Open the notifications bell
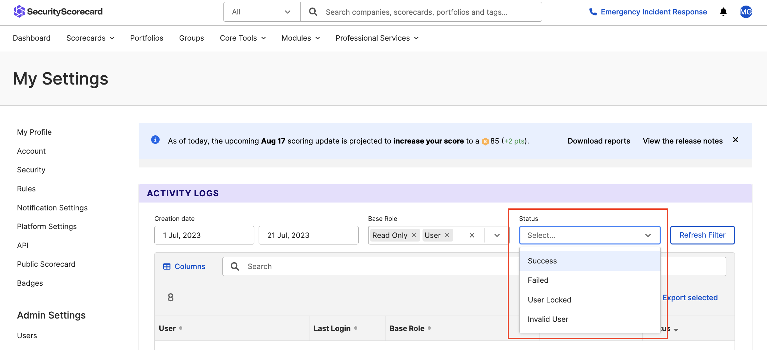Image resolution: width=767 pixels, height=350 pixels. click(723, 12)
